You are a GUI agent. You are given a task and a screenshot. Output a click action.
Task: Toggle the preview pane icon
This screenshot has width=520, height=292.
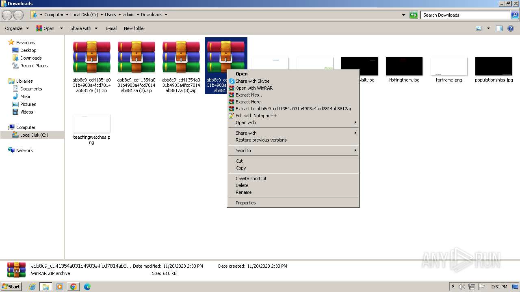coord(499,28)
